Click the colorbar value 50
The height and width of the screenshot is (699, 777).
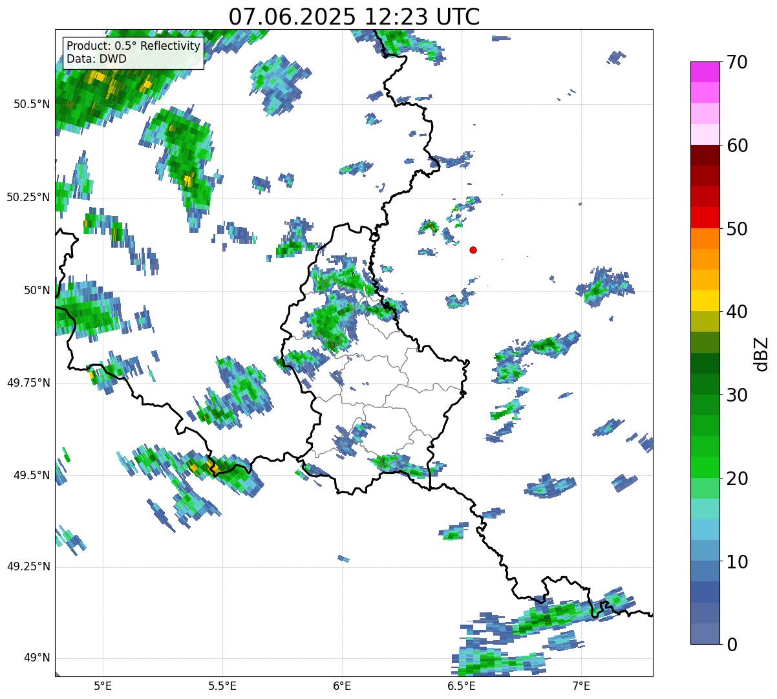click(x=737, y=229)
